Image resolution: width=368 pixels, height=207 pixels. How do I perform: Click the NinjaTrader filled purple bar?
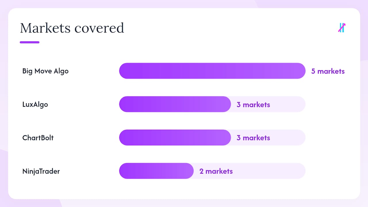156,171
